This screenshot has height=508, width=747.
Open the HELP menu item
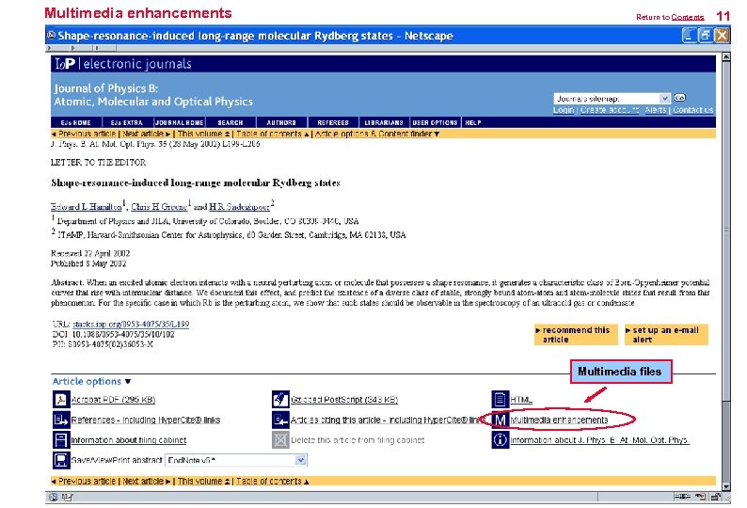click(x=473, y=122)
